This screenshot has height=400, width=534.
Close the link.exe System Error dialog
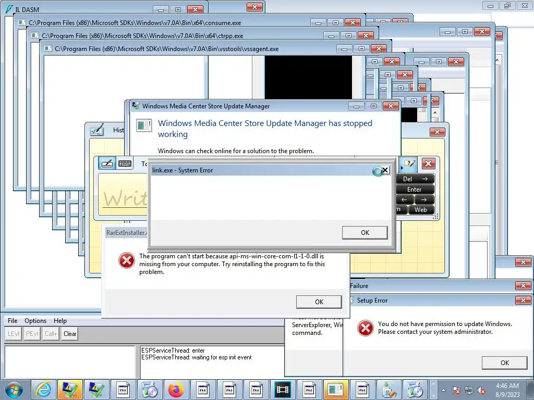[385, 170]
